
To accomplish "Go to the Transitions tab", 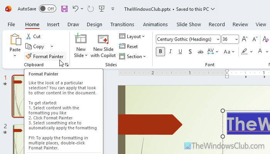I will tap(122, 24).
